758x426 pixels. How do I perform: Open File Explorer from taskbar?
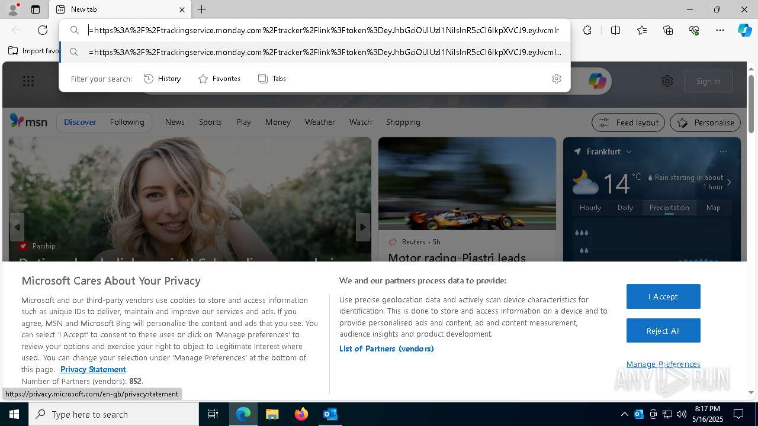click(272, 414)
